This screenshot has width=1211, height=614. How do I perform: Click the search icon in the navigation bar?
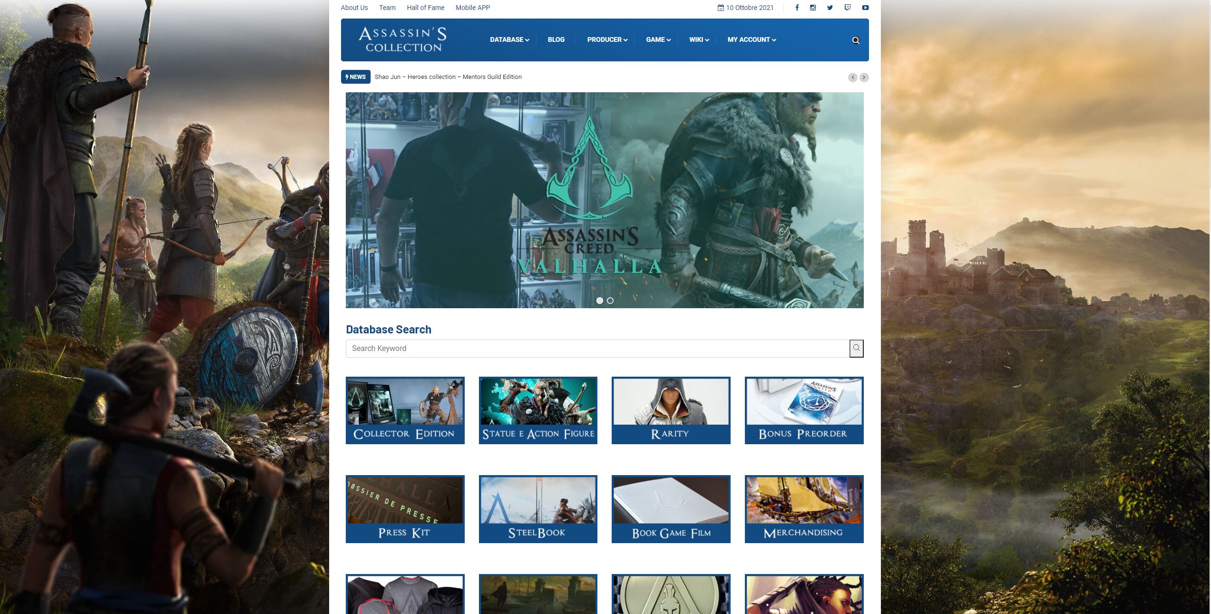pyautogui.click(x=856, y=40)
